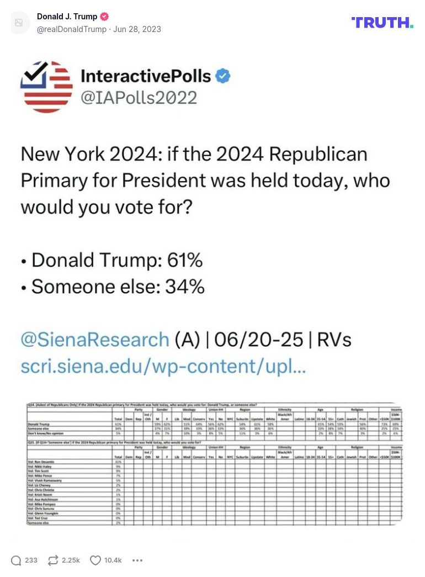The image size is (425, 577).
Task: Open the three-dot more options menu
Action: (x=137, y=560)
